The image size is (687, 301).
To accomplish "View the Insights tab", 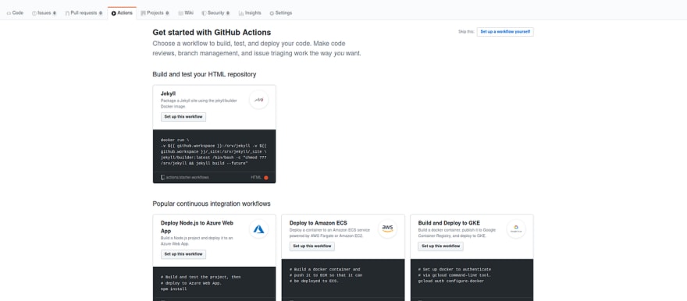I will pos(250,13).
